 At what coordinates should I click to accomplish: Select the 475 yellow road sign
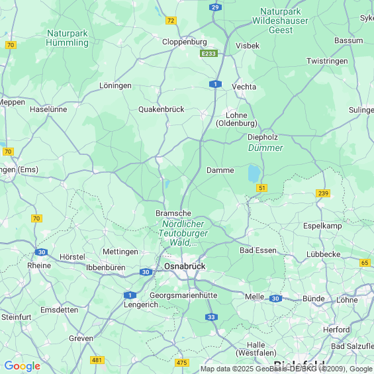tap(182, 363)
